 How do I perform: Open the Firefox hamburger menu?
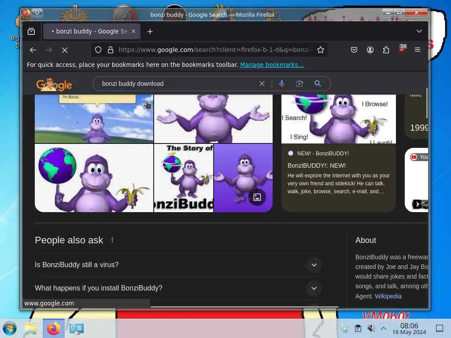click(418, 50)
